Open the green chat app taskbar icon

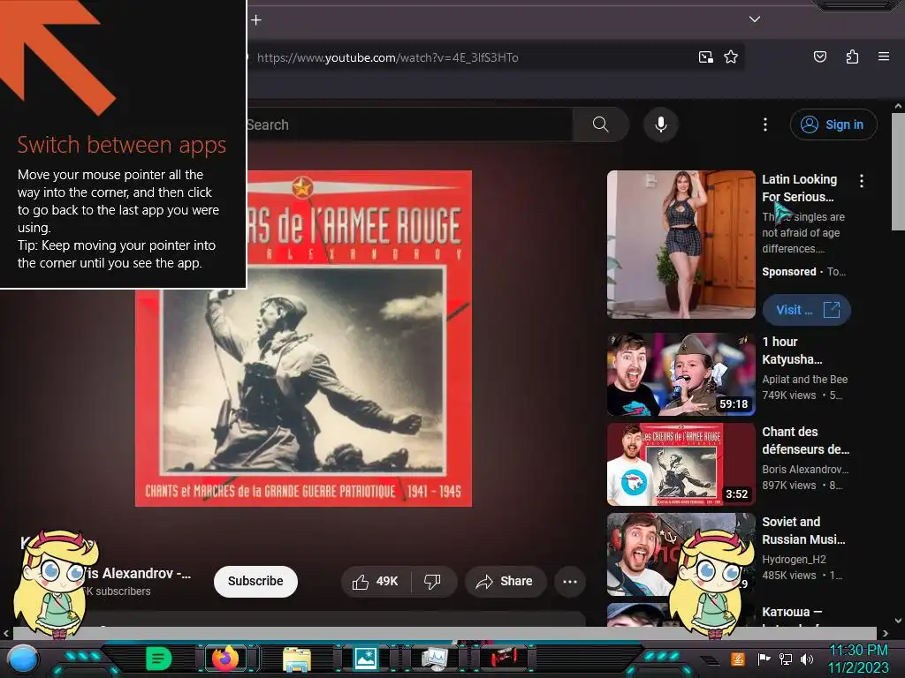(x=159, y=659)
